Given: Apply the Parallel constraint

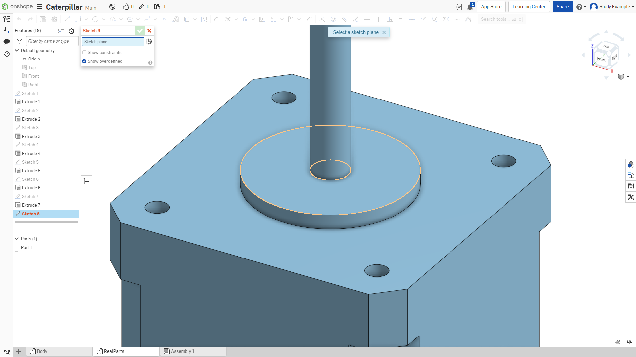Looking at the screenshot, I should coord(344,19).
